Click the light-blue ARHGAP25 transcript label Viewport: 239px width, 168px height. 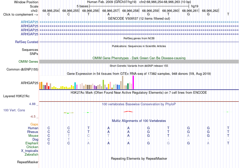pos(30,22)
